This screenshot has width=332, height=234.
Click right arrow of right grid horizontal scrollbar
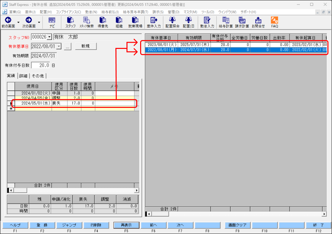324,214
